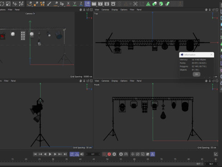Click the record active objects button
This screenshot has height=167, width=222.
pos(105,154)
